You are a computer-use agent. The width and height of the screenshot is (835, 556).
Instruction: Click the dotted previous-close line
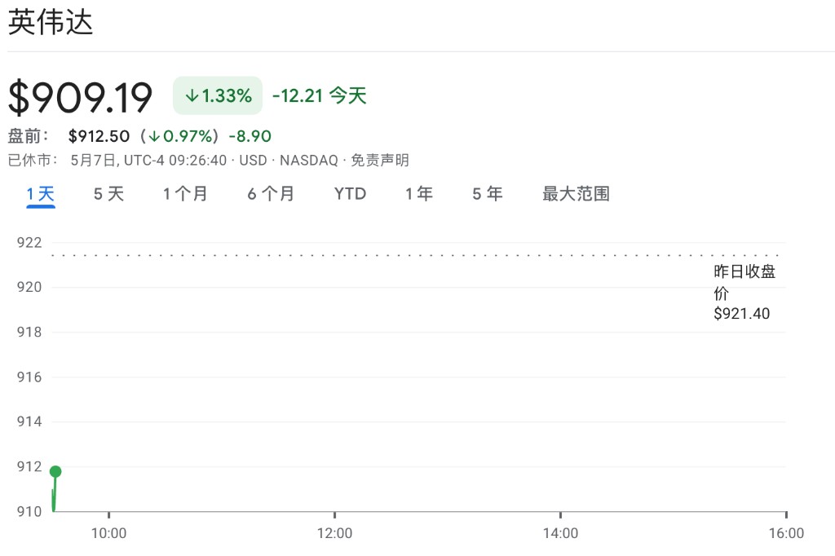coord(408,255)
